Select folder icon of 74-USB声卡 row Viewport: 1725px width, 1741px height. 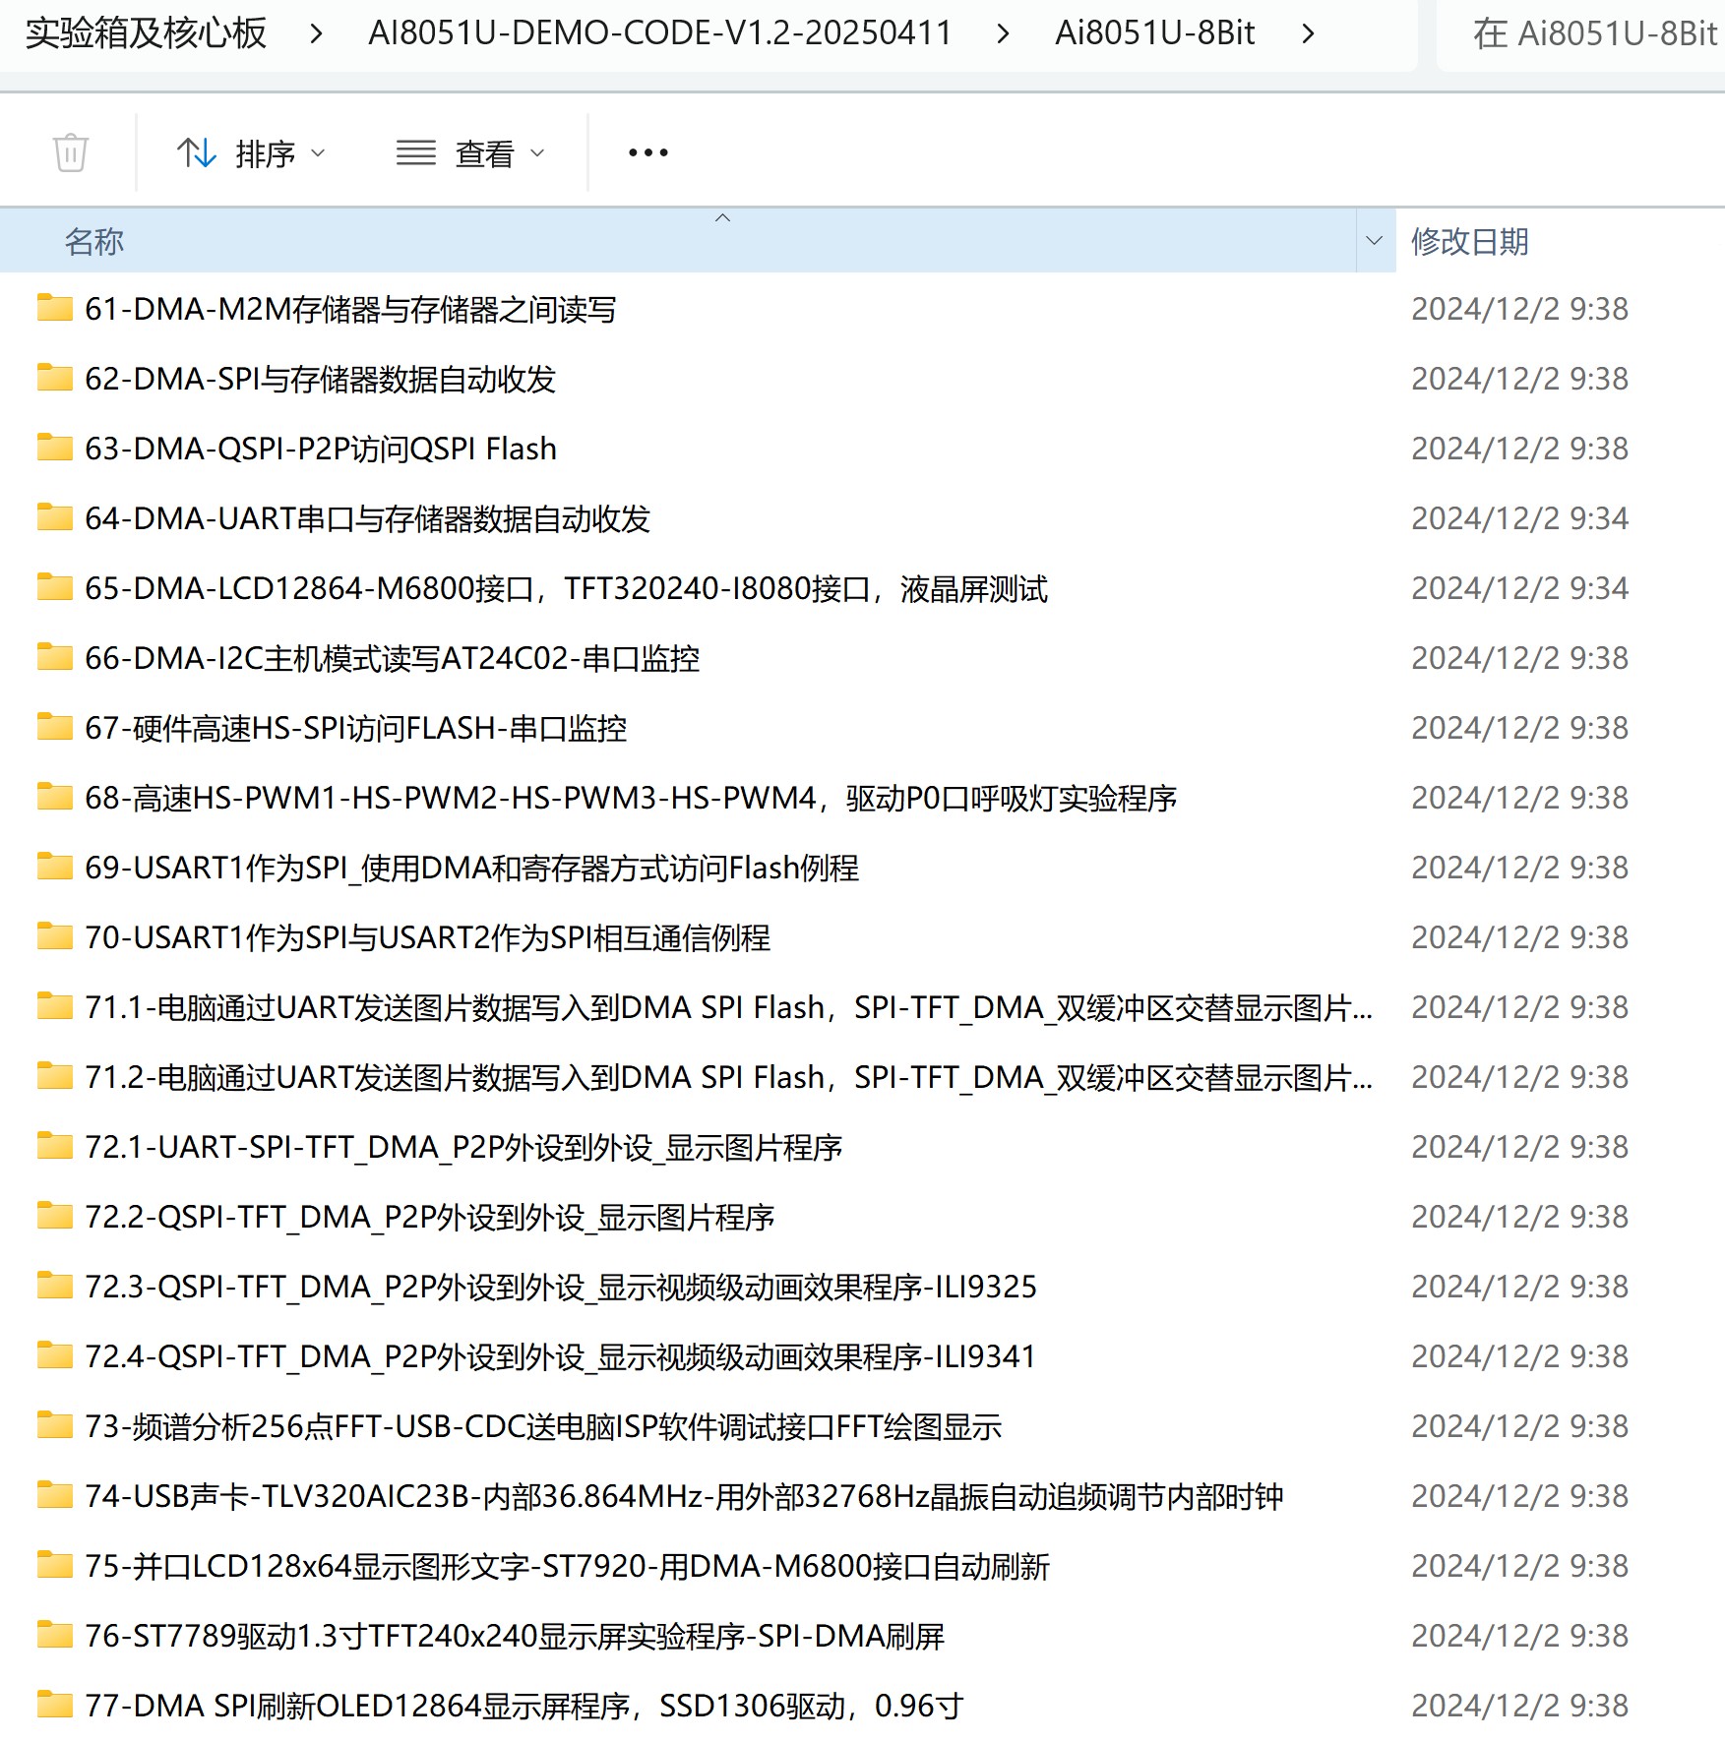click(x=55, y=1495)
